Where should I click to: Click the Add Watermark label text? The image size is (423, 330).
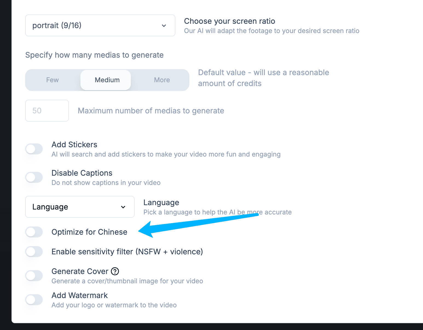pyautogui.click(x=80, y=295)
